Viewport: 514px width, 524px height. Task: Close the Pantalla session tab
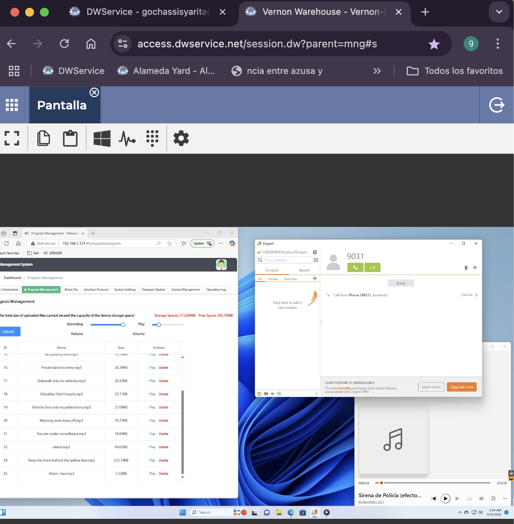94,92
